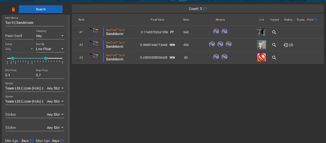Open banned profile avatar for rank #3
Viewport: 326px width, 143px height.
[261, 58]
